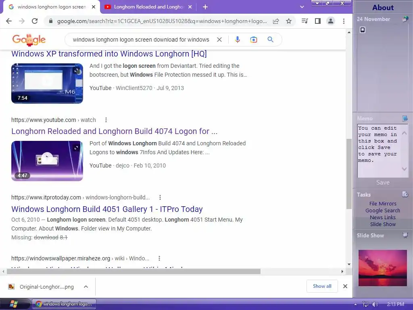
Task: Open the Google logo homepage
Action: [x=29, y=40]
